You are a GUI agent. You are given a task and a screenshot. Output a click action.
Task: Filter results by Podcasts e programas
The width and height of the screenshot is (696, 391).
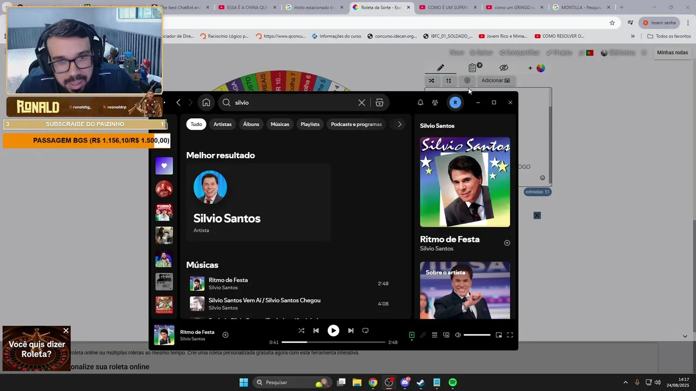[356, 124]
